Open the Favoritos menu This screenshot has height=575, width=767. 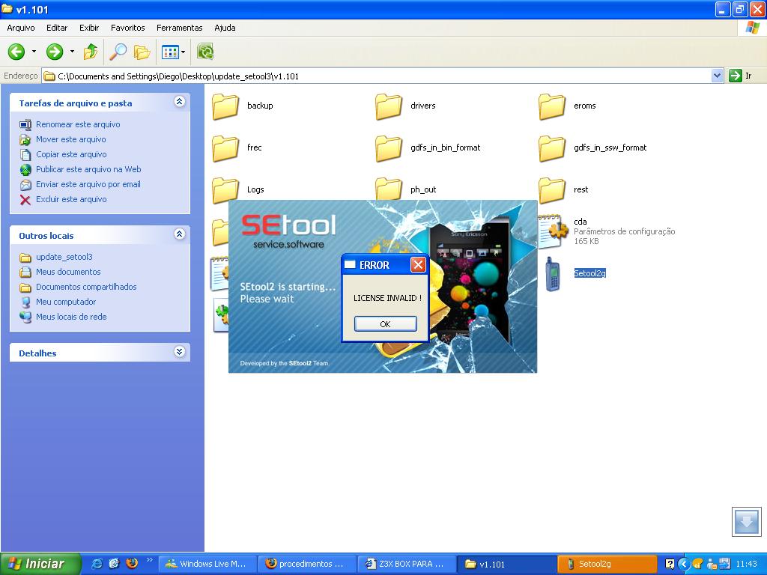point(127,28)
